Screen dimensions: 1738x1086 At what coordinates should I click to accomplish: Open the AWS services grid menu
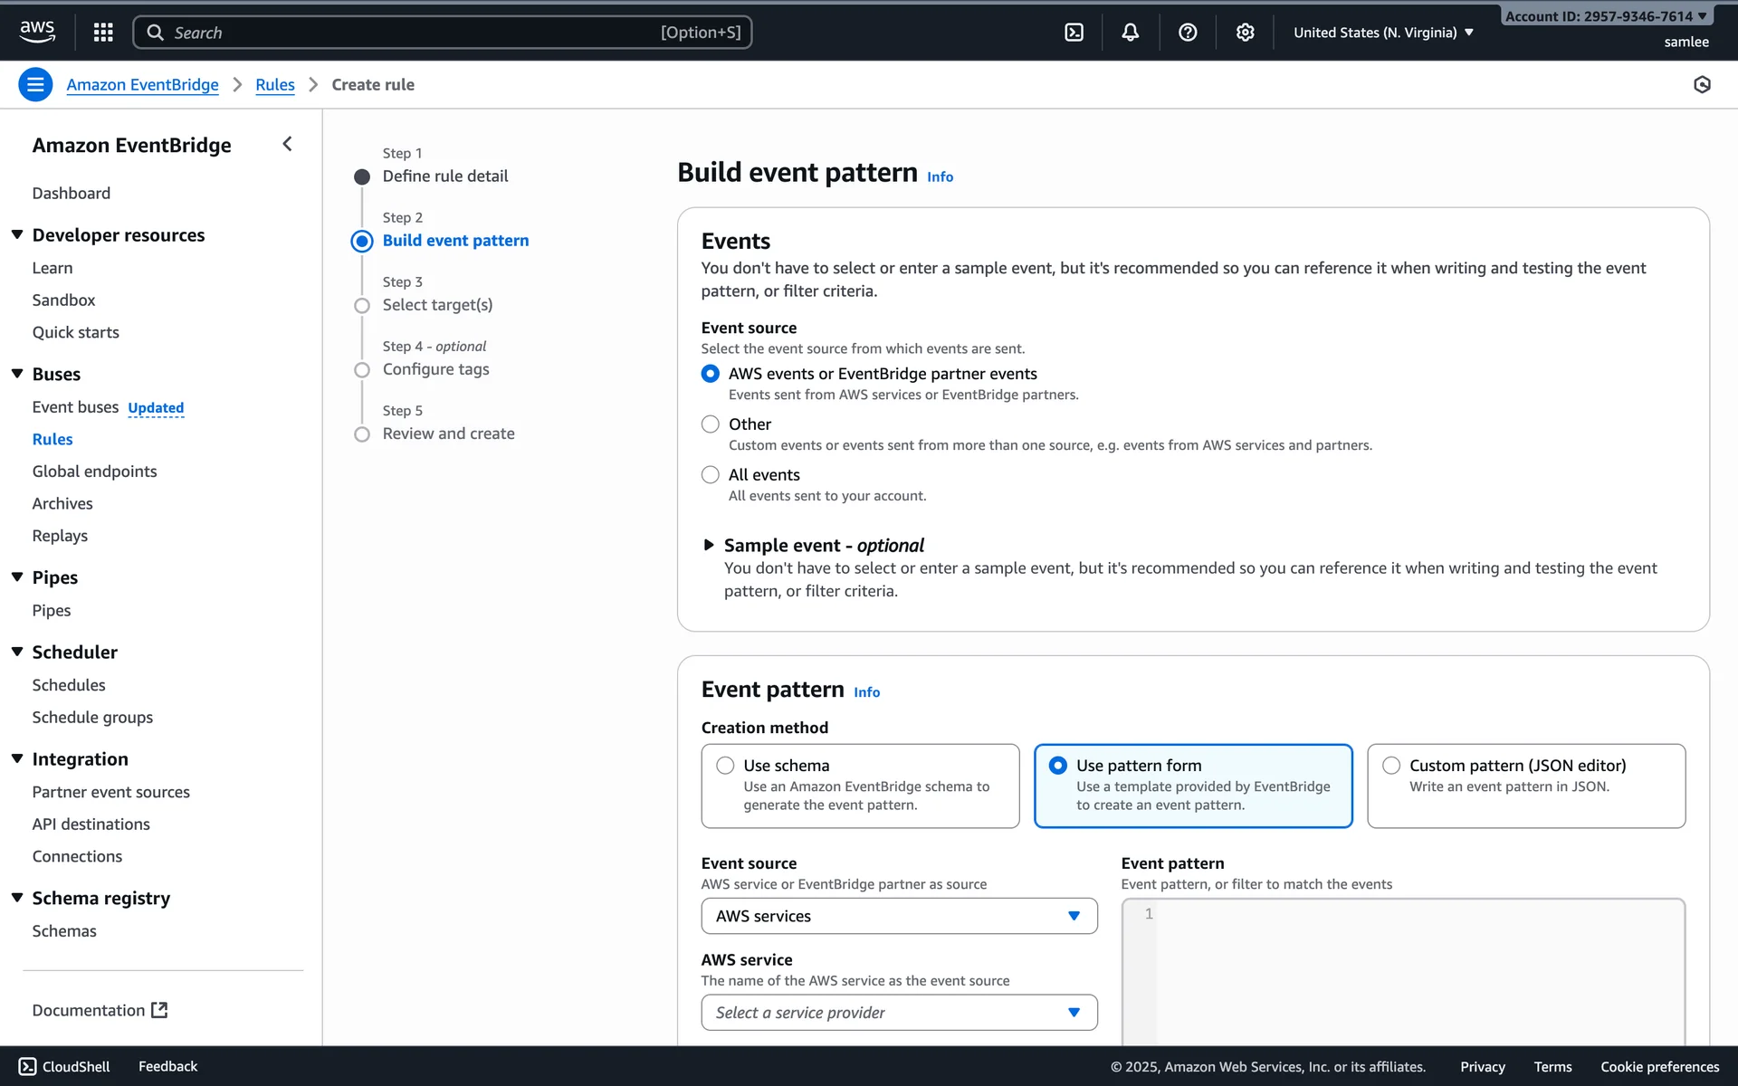(103, 33)
